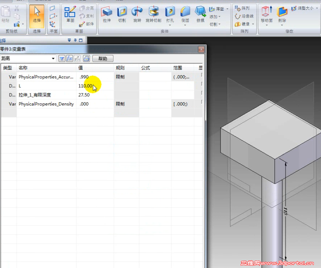Click the funnel filter icon in variable table

62,59
